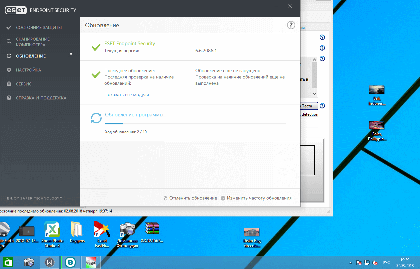Expand hidden system tray icons arrow
The image size is (420, 269).
coord(350,262)
